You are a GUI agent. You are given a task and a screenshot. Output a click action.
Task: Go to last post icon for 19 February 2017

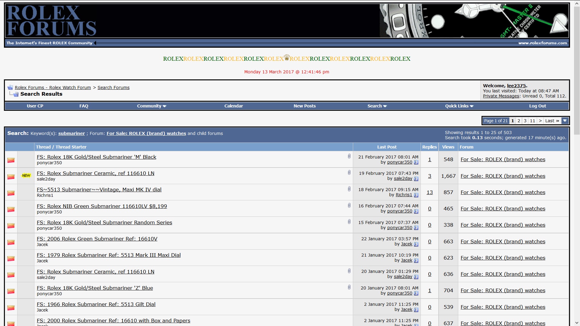pos(416,179)
